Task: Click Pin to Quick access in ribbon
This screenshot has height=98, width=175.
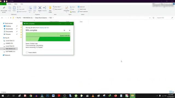Action: pos(4,10)
